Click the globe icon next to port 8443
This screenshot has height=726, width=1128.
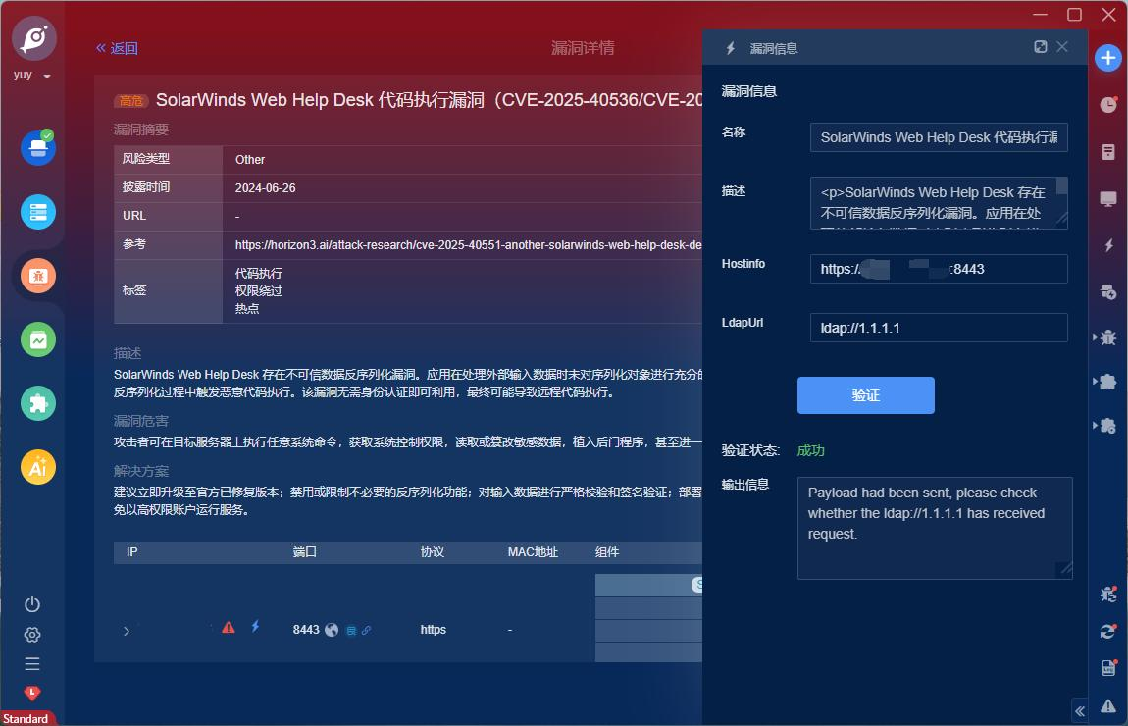pos(332,630)
